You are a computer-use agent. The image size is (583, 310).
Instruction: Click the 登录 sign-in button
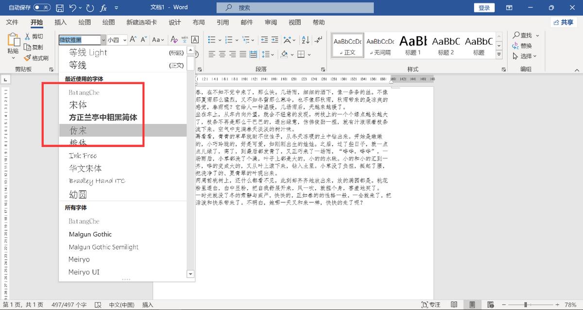click(x=484, y=7)
